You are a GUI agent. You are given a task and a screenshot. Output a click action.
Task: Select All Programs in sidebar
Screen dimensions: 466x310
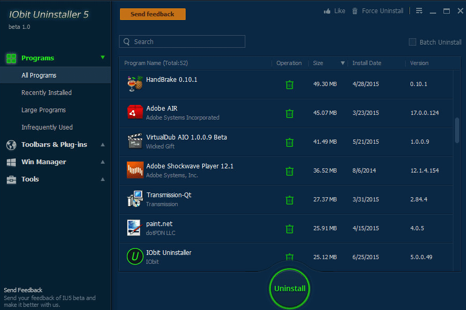point(55,75)
